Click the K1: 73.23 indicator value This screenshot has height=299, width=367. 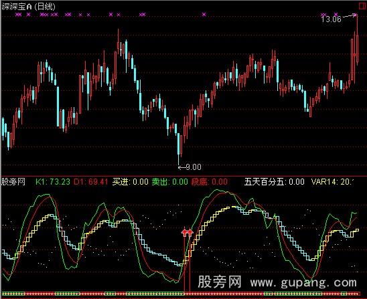tap(53, 182)
